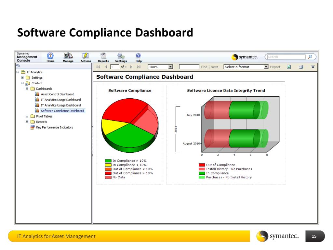Screen dimensions: 333x250
Task: Click the page number field
Action: pyautogui.click(x=115, y=67)
